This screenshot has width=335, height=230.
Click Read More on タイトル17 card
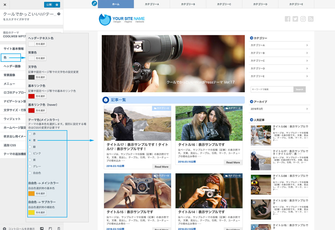point(162,167)
